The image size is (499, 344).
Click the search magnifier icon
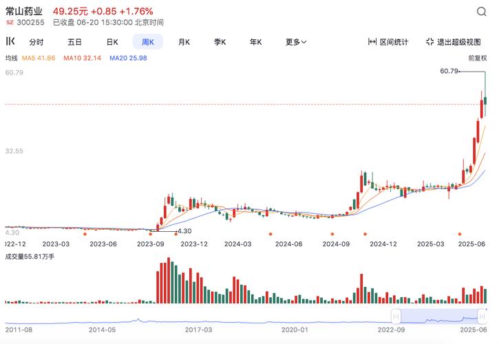480,12
